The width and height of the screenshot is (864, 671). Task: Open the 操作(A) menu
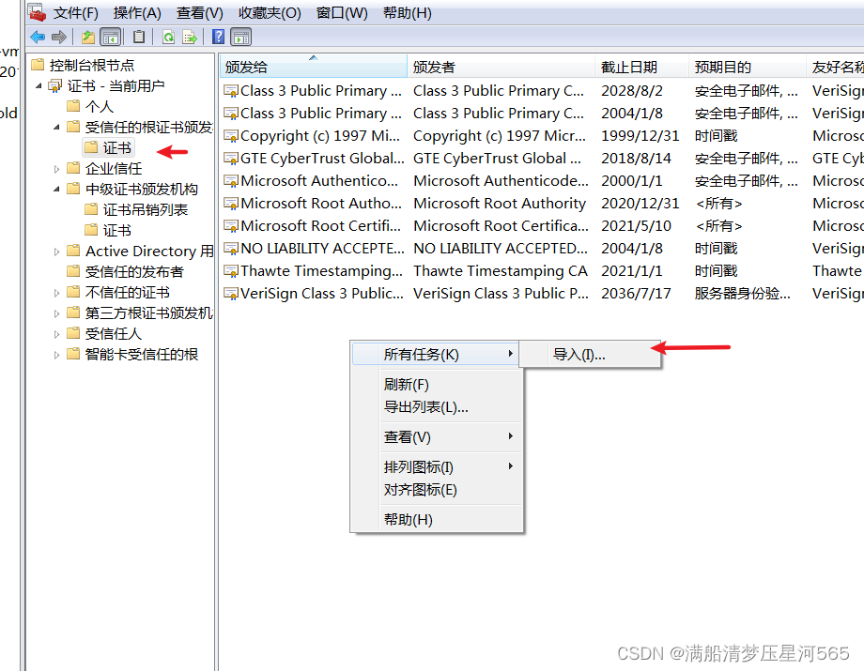(x=137, y=12)
